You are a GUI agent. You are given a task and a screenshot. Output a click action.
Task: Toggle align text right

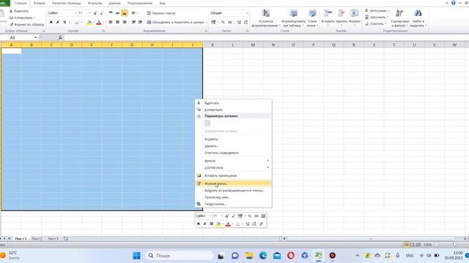coord(125,22)
